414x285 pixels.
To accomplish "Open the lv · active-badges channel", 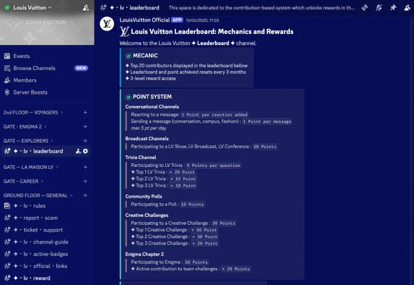I will point(40,254).
